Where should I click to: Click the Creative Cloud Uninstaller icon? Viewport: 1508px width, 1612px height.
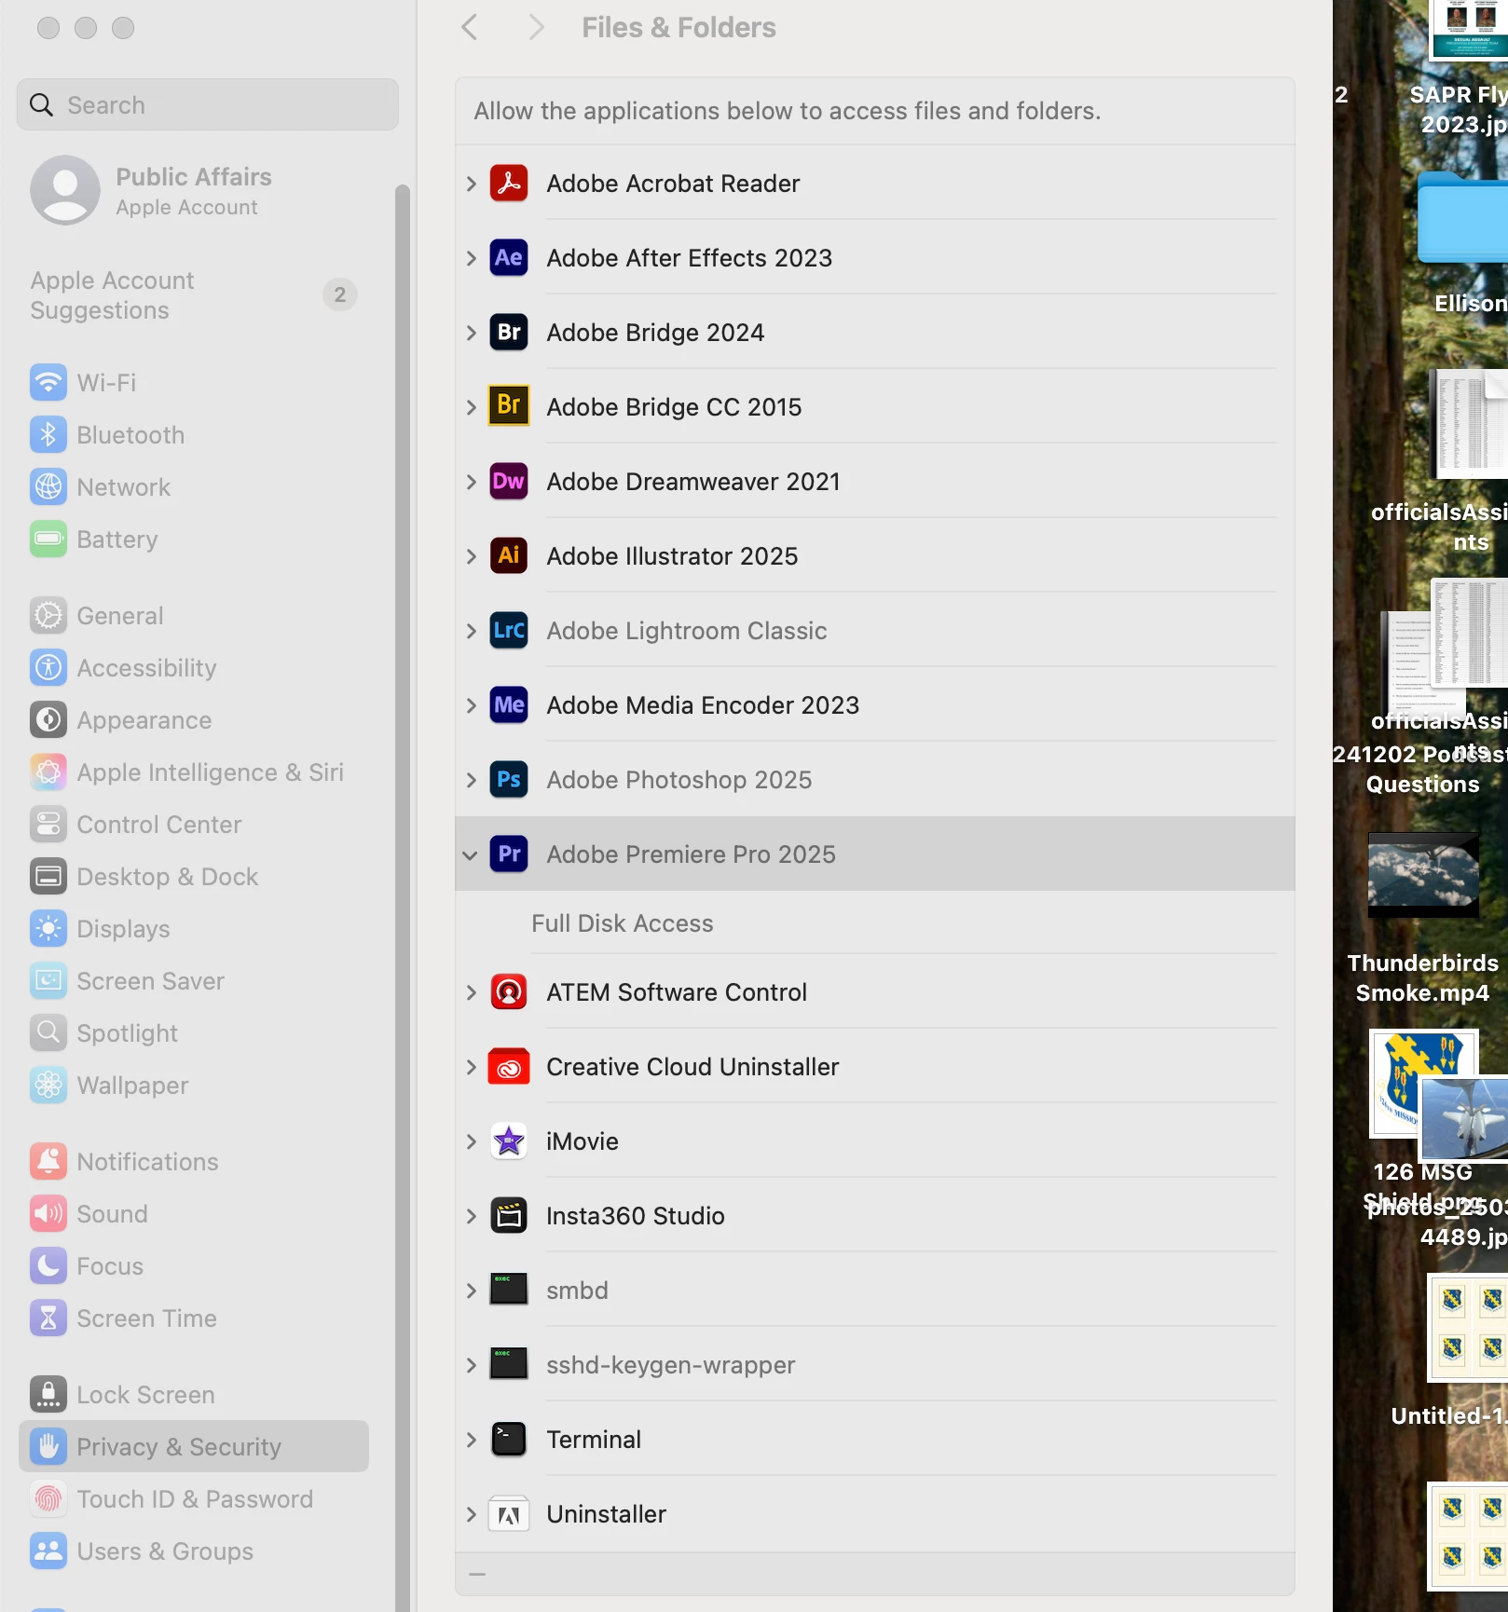point(509,1067)
